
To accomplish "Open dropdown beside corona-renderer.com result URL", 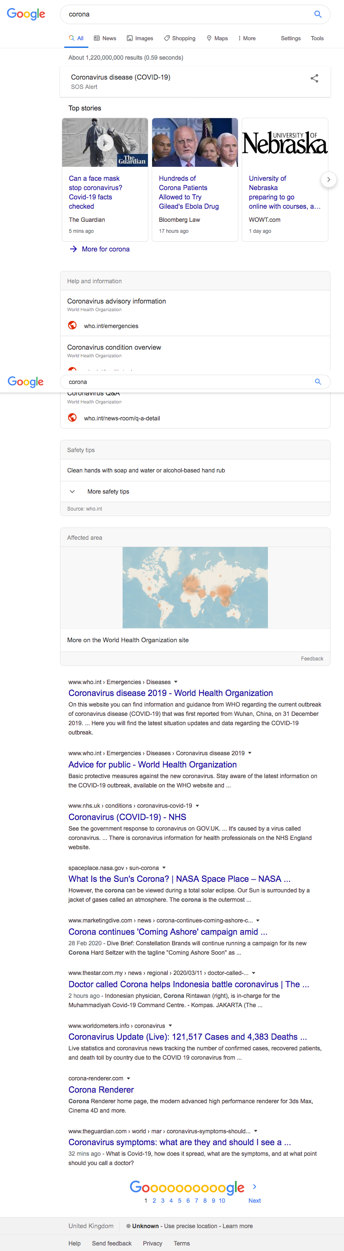I will 128,1078.
